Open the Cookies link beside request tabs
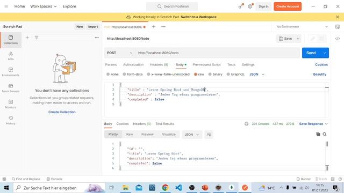The width and height of the screenshot is (344, 193). pyautogui.click(x=321, y=64)
